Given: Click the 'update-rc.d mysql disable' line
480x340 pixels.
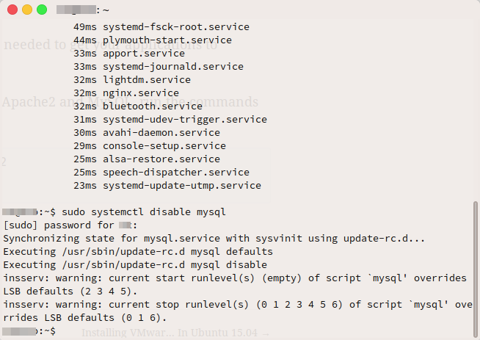Looking at the screenshot, I should (x=135, y=265).
